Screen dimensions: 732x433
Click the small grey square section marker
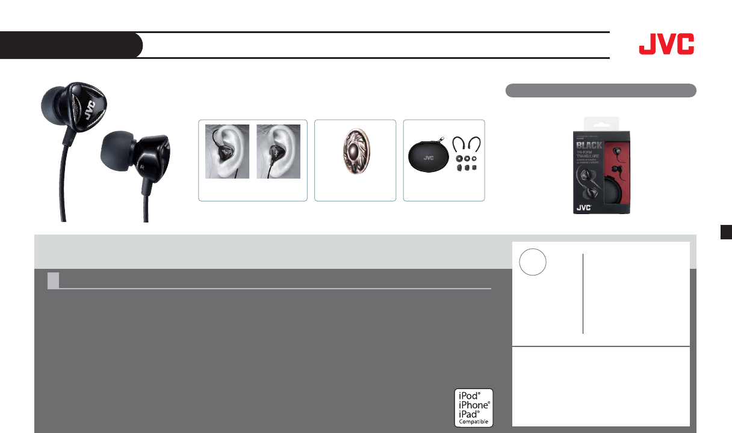coord(53,281)
